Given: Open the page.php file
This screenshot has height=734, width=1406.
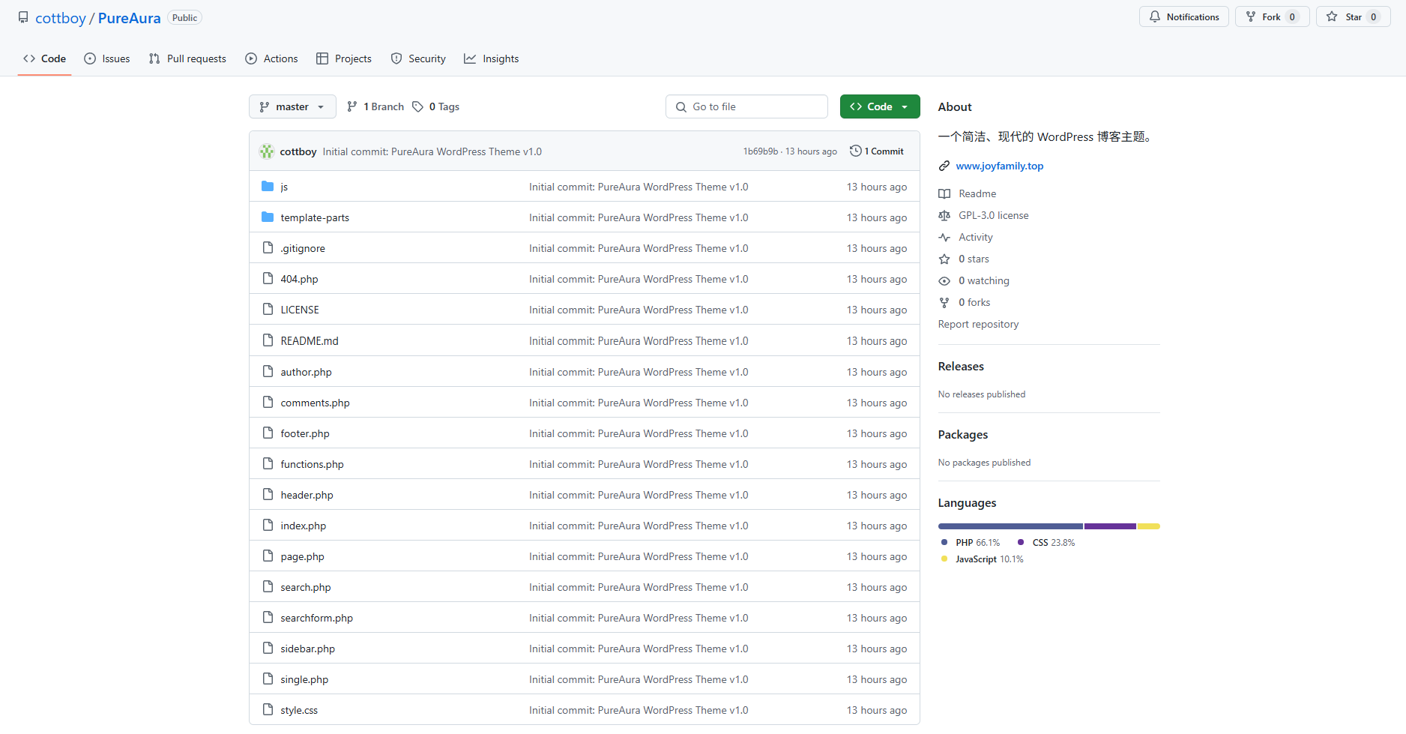Looking at the screenshot, I should coord(302,556).
